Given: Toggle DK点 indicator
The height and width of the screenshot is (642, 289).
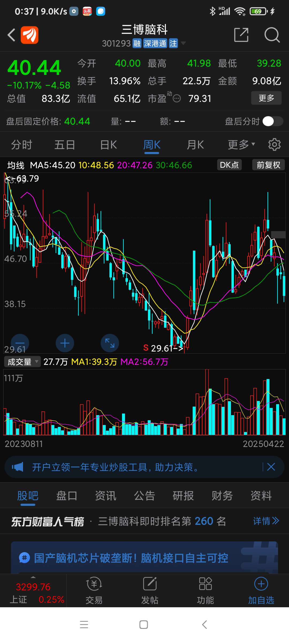Looking at the screenshot, I should click(x=229, y=165).
